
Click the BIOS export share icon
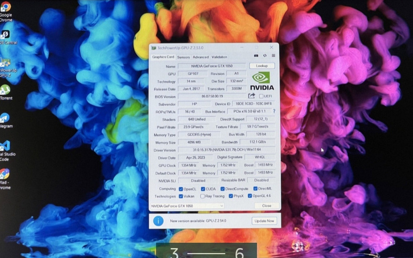tap(252, 96)
